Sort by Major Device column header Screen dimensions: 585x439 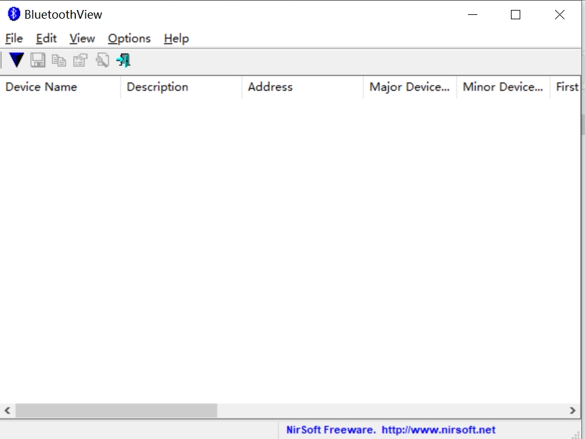(410, 87)
